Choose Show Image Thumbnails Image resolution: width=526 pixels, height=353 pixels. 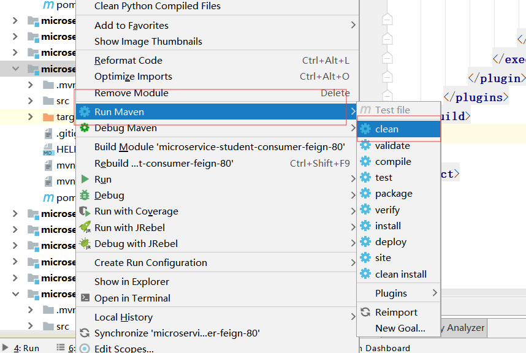click(217, 41)
